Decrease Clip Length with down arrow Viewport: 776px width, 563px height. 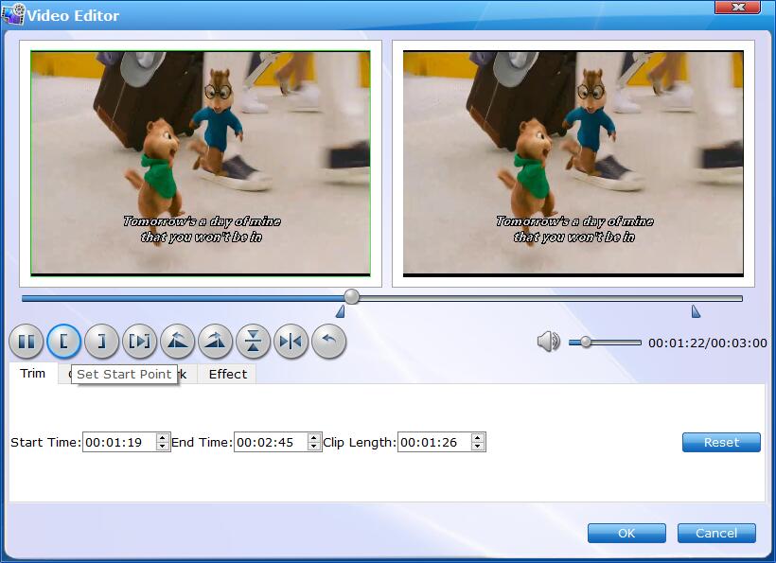[477, 447]
